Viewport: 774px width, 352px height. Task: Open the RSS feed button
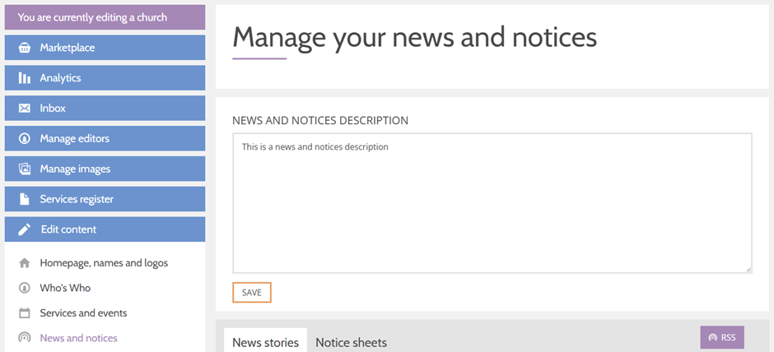pyautogui.click(x=721, y=338)
